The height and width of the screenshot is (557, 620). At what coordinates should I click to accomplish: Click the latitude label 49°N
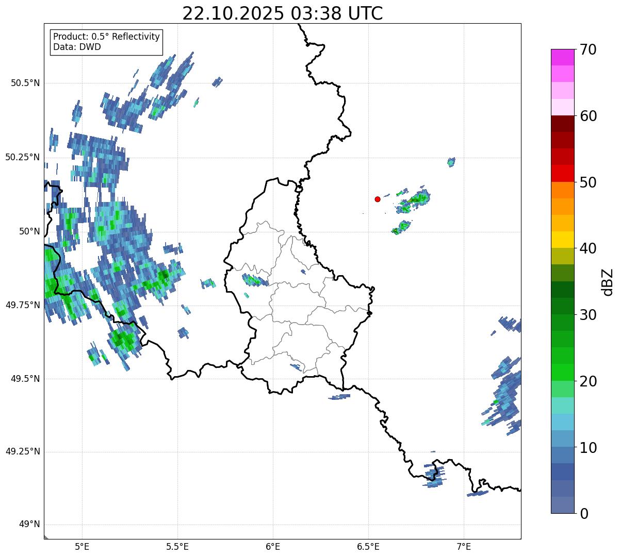pos(30,525)
